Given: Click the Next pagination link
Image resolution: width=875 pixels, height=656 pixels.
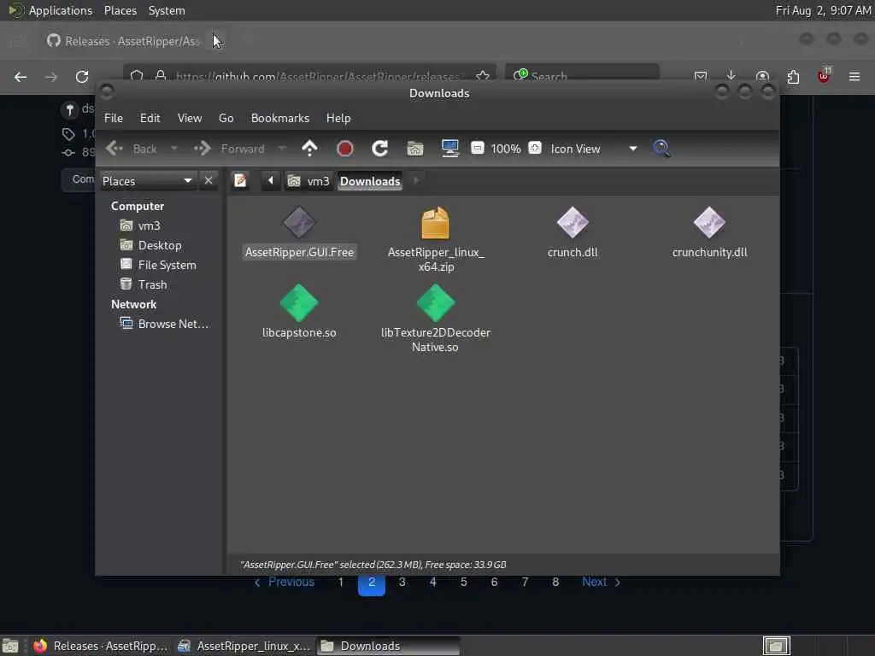Looking at the screenshot, I should pos(602,582).
